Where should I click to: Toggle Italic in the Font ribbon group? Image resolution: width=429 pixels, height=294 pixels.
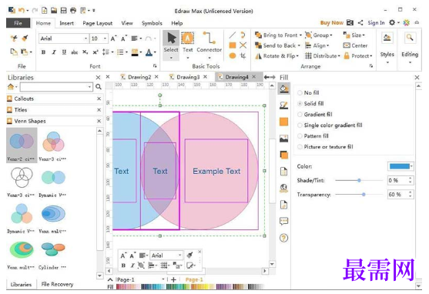[x=54, y=52]
